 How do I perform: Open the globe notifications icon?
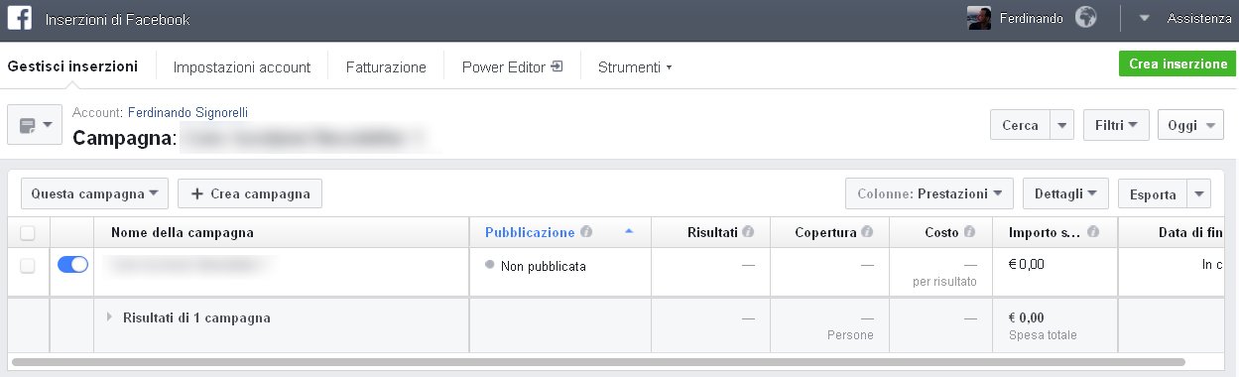point(1085,18)
